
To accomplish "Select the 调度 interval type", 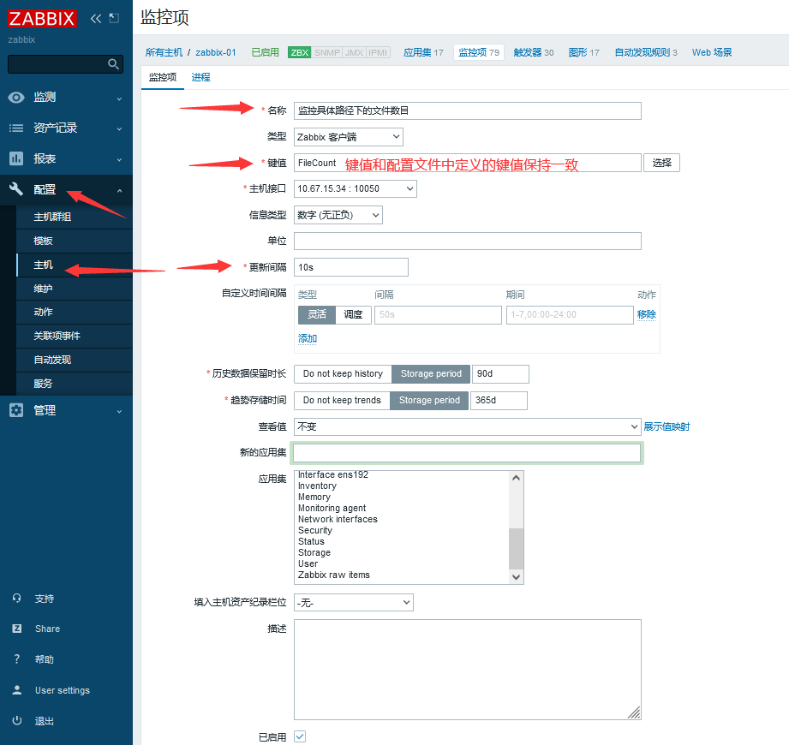I will point(353,314).
